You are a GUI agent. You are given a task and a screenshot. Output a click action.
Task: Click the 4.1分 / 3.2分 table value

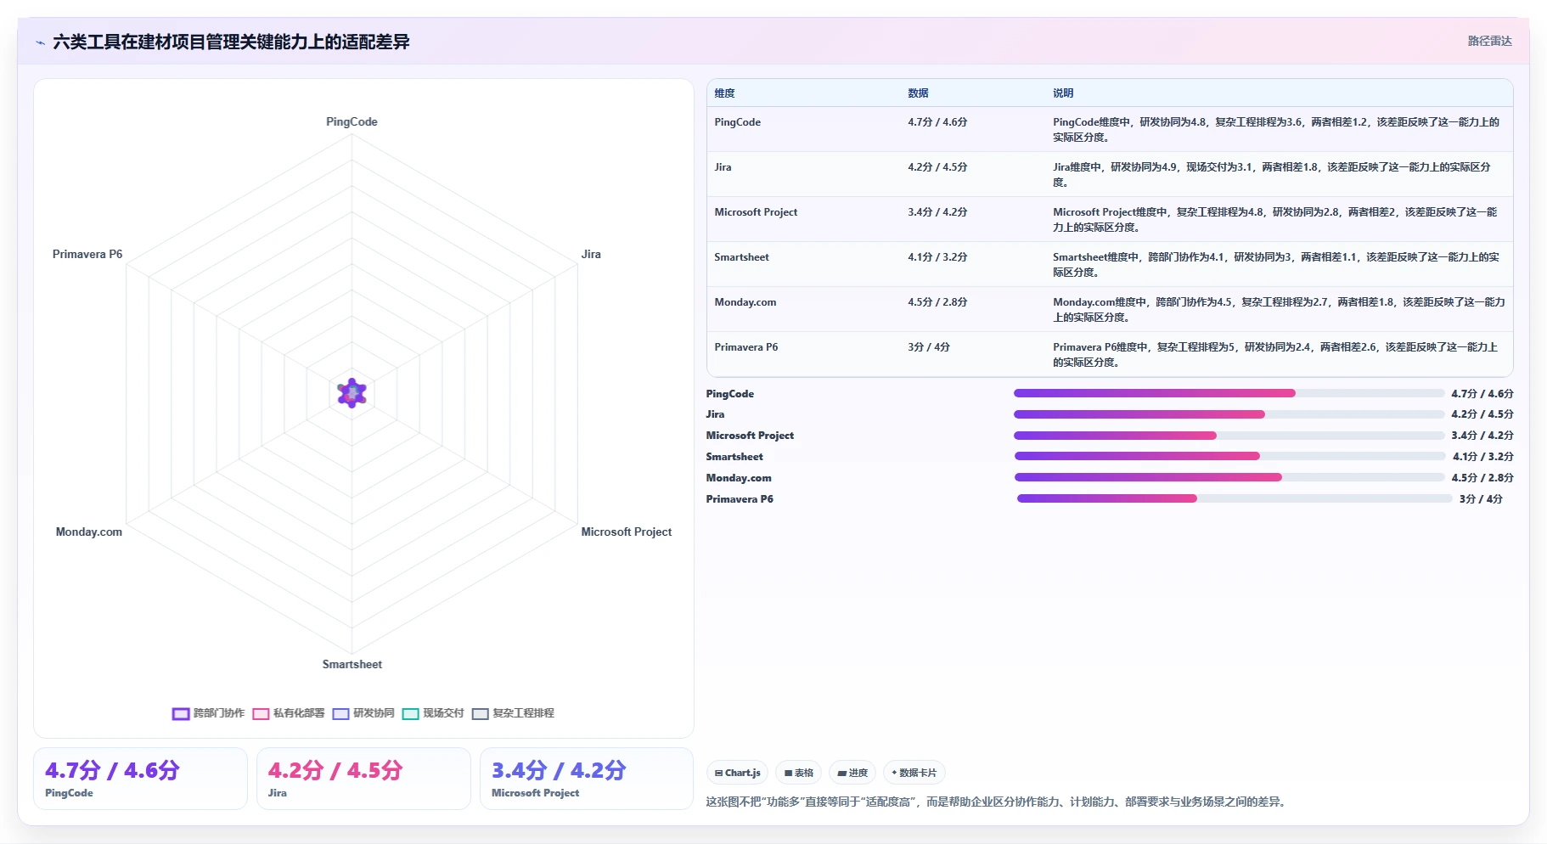(937, 257)
